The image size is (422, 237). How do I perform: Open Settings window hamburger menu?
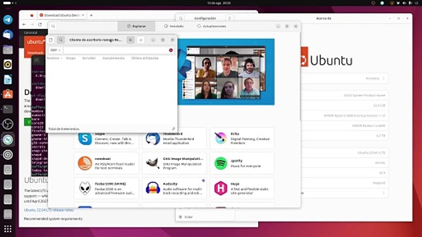230,18
